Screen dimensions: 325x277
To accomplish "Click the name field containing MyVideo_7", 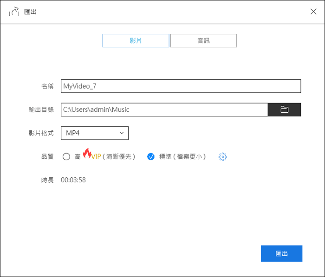I will (x=181, y=86).
